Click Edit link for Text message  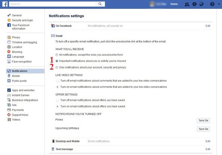point(208,149)
